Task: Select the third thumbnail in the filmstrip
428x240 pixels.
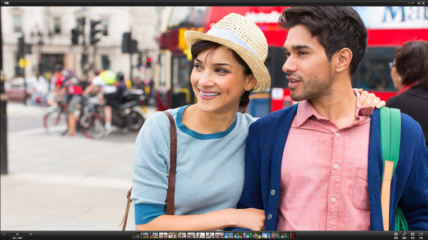Action: click(x=154, y=236)
